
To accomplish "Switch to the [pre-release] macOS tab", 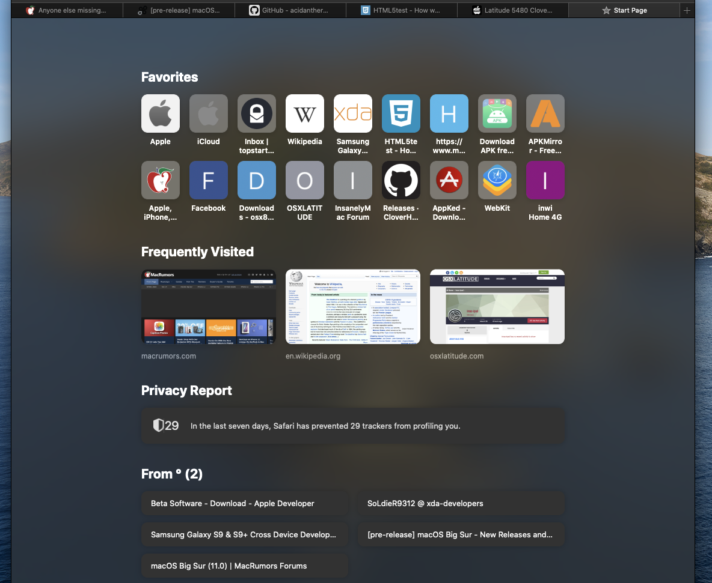I will pos(179,10).
